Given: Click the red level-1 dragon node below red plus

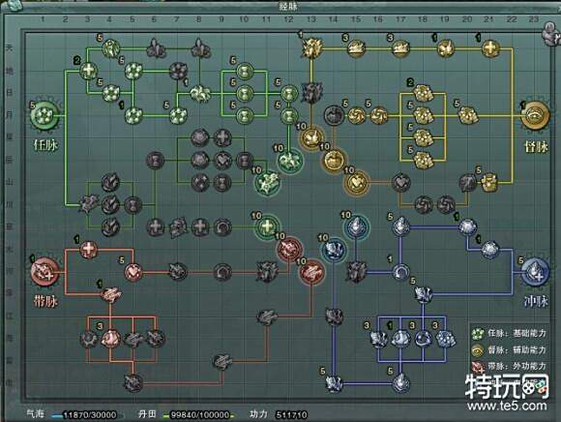Looking at the screenshot, I should point(111,294).
